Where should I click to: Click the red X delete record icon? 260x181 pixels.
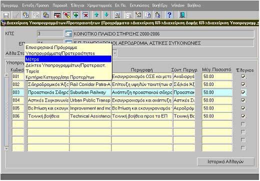(85, 15)
